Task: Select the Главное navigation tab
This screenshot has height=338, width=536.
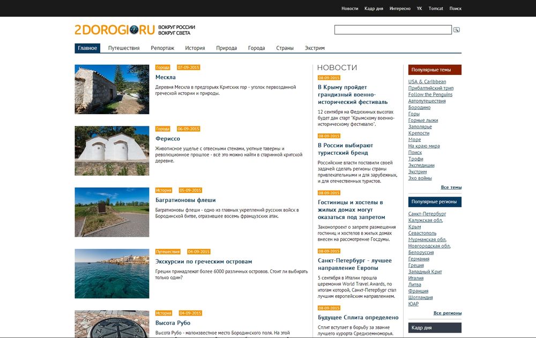Action: coord(87,48)
